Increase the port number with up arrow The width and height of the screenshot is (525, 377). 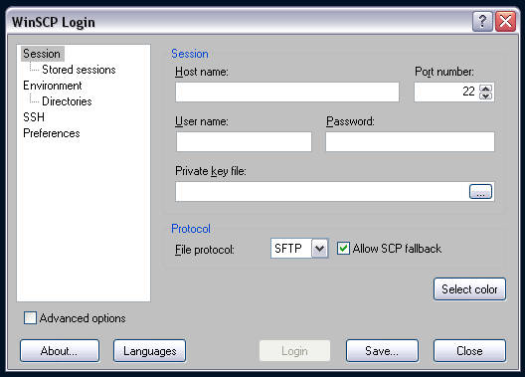(486, 89)
